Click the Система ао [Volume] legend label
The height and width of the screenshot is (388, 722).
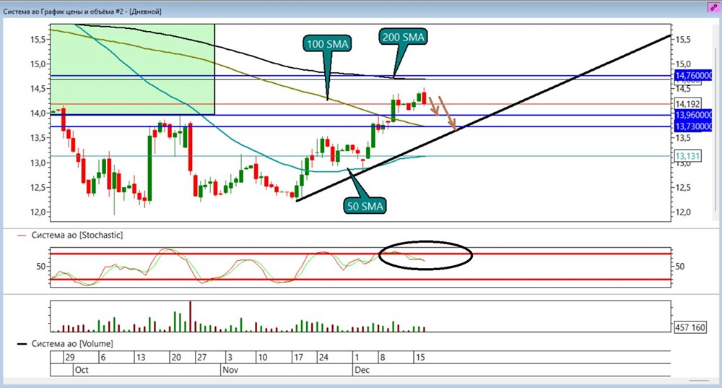click(71, 344)
